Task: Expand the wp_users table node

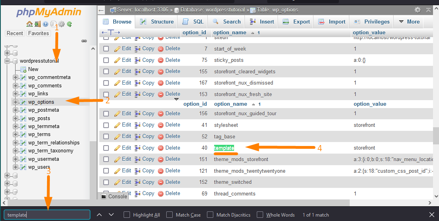Action: 16,167
